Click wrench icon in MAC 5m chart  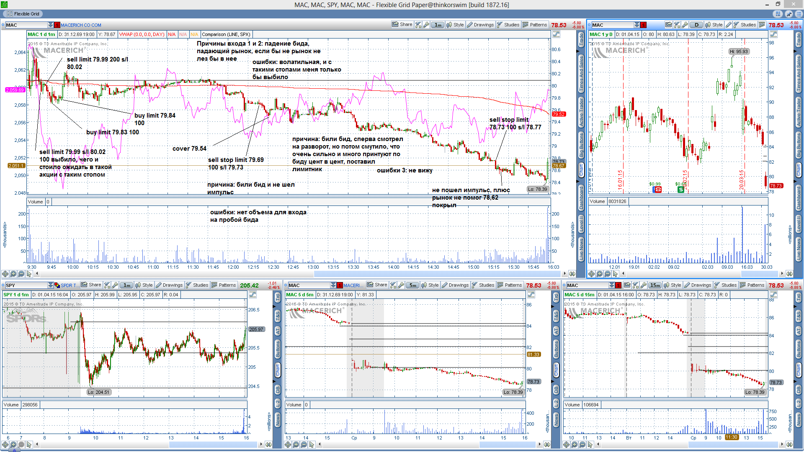click(401, 285)
